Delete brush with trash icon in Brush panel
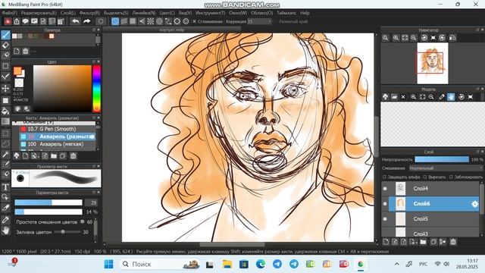Viewport: 485px width, 273px height. [73, 156]
